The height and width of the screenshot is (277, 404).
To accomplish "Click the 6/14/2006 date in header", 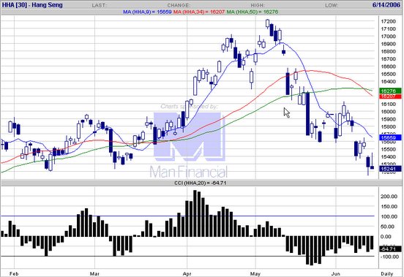I will (x=386, y=4).
